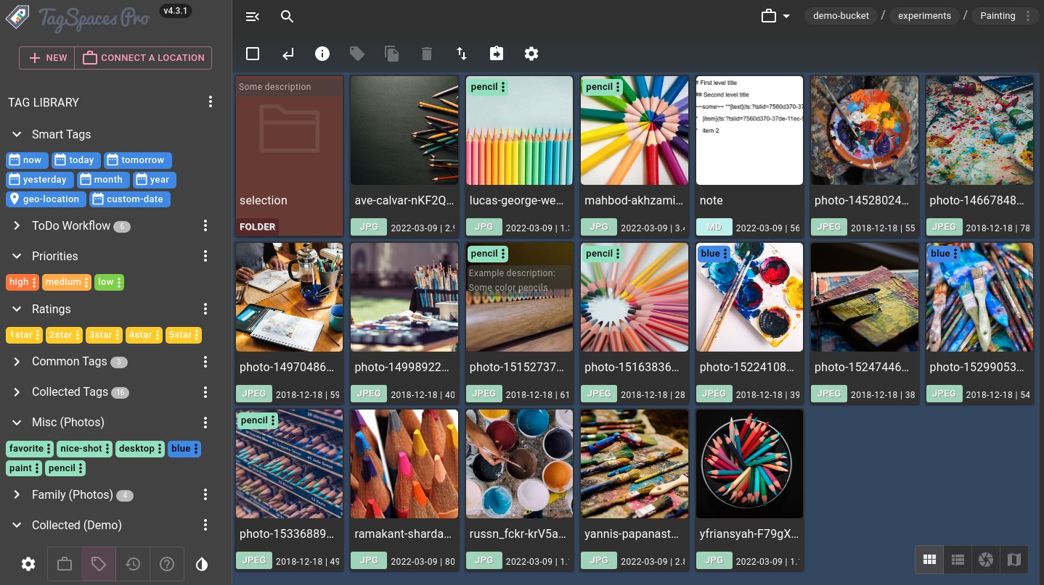
Task: Open the recent history tab
Action: pyautogui.click(x=133, y=564)
